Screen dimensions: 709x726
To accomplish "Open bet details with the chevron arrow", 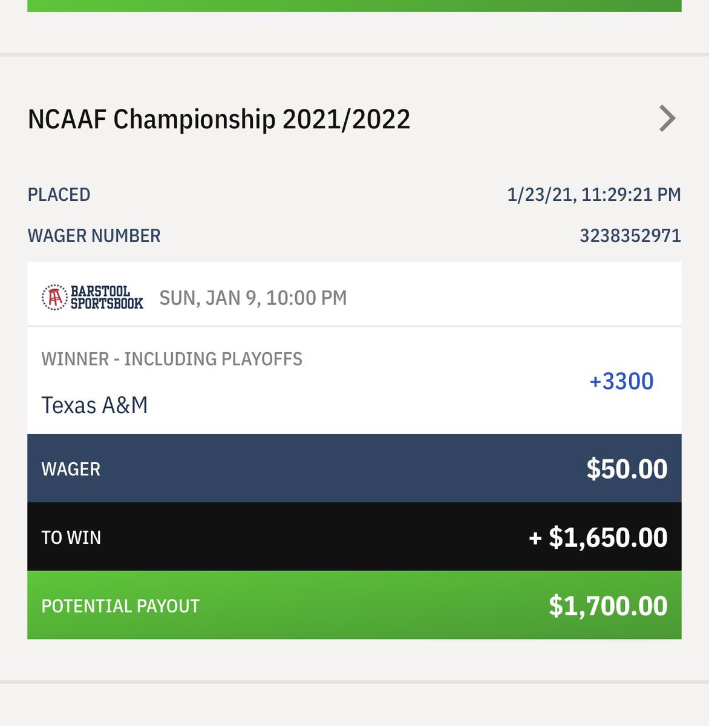I will [667, 119].
